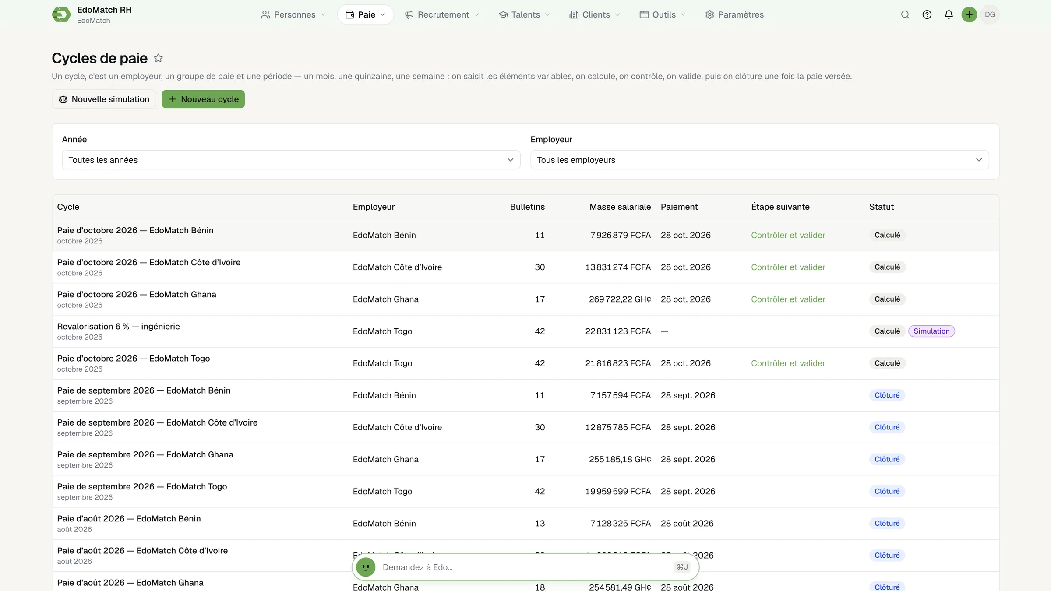Click Nouvelle simulation button

point(104,99)
